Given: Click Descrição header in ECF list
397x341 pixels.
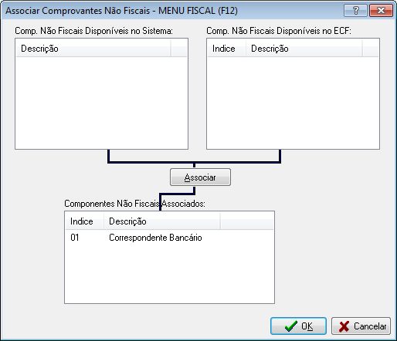Looking at the screenshot, I should pos(304,49).
